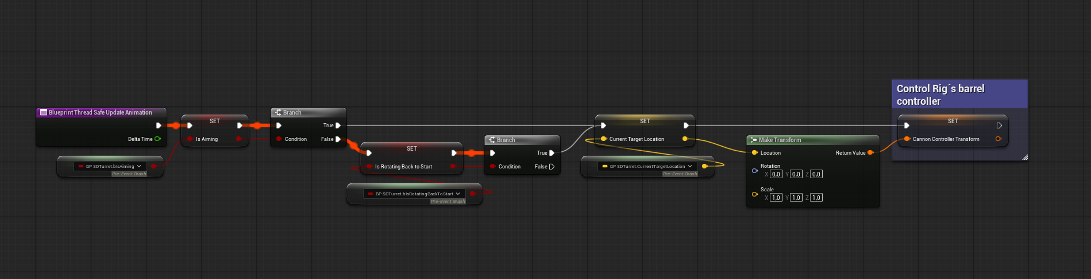Click the Scale input pin on Make Transform
The image size is (1091, 279).
tap(755, 194)
